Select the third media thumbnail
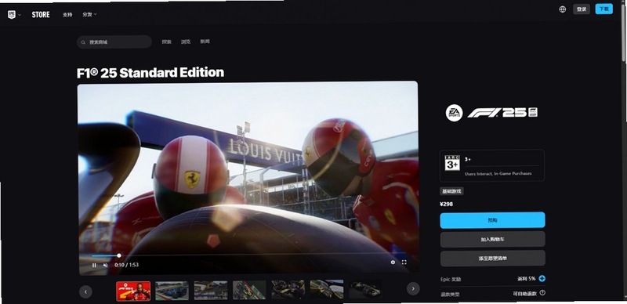 211,290
